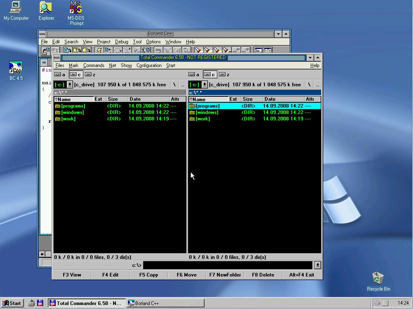Open the command line history dropdown arrow
This screenshot has width=413, height=309.
pos(317,265)
